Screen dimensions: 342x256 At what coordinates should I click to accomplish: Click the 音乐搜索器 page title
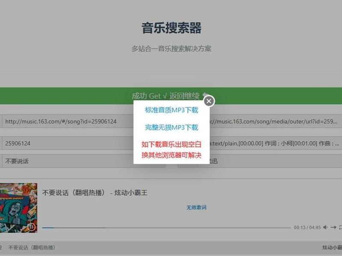171,28
